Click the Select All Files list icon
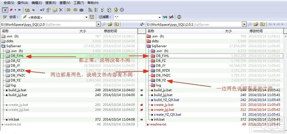This screenshot has width=287, height=134. tap(96, 10)
